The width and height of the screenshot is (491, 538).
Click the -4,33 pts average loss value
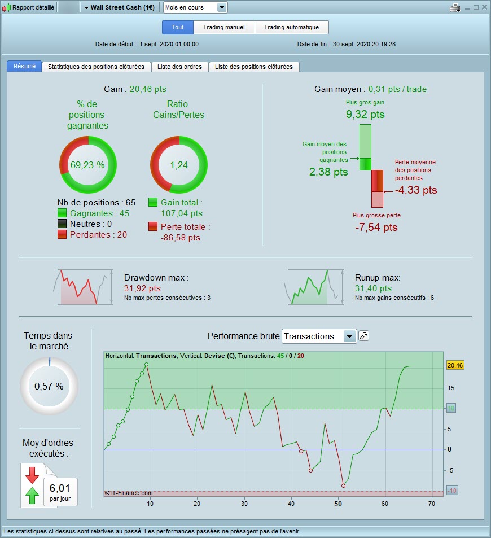tap(416, 190)
